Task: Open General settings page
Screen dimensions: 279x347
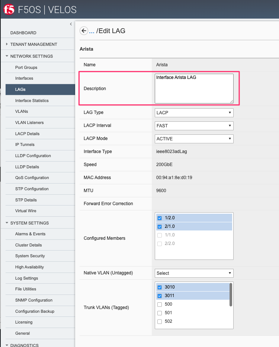Action: (22, 333)
